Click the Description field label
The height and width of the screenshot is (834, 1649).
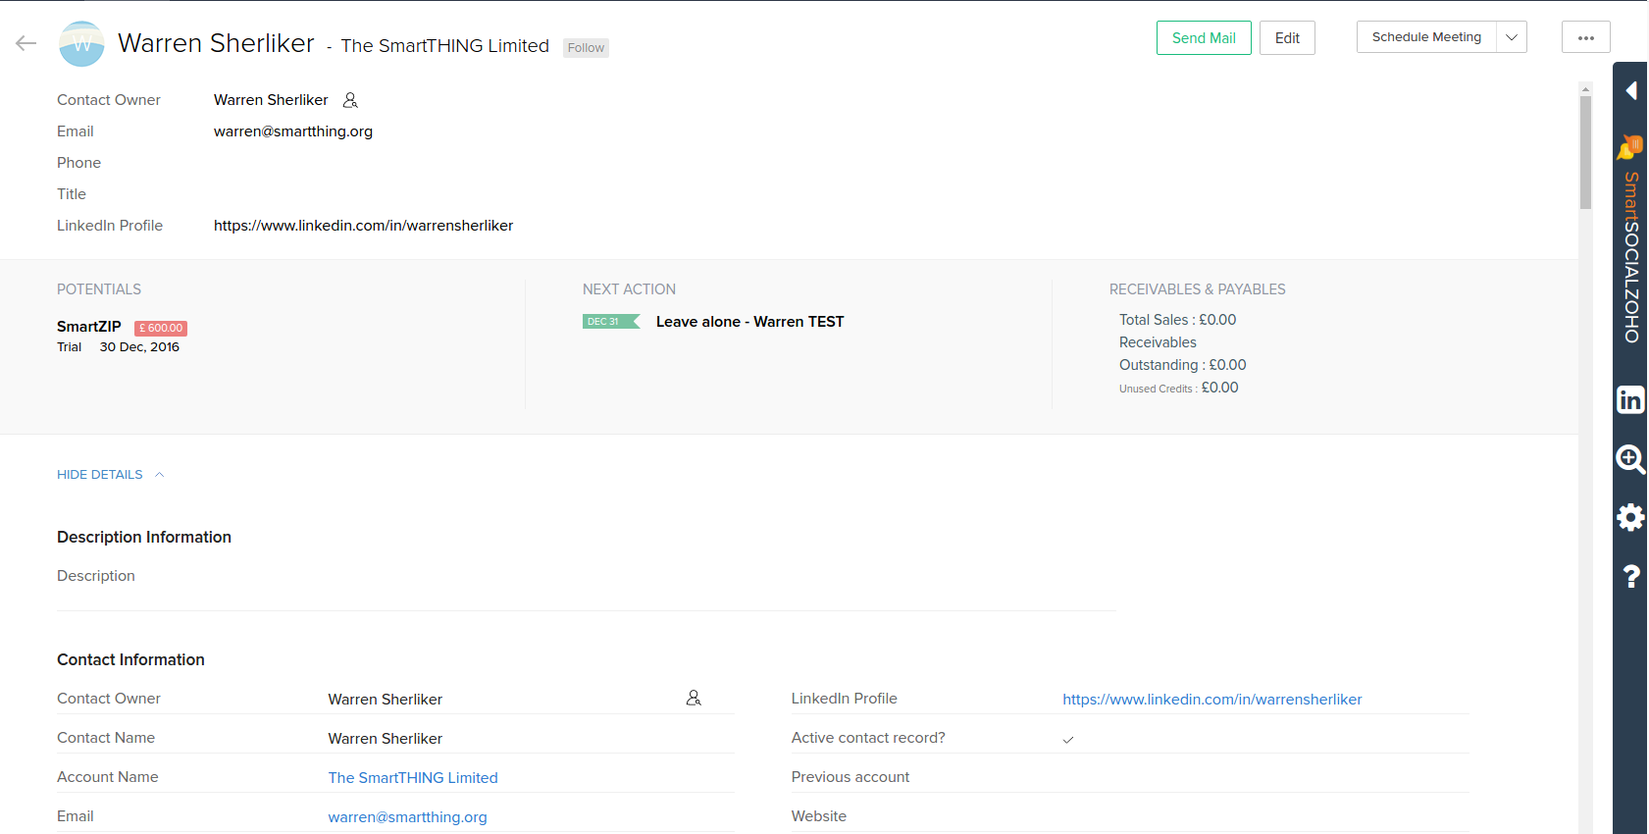coord(96,576)
